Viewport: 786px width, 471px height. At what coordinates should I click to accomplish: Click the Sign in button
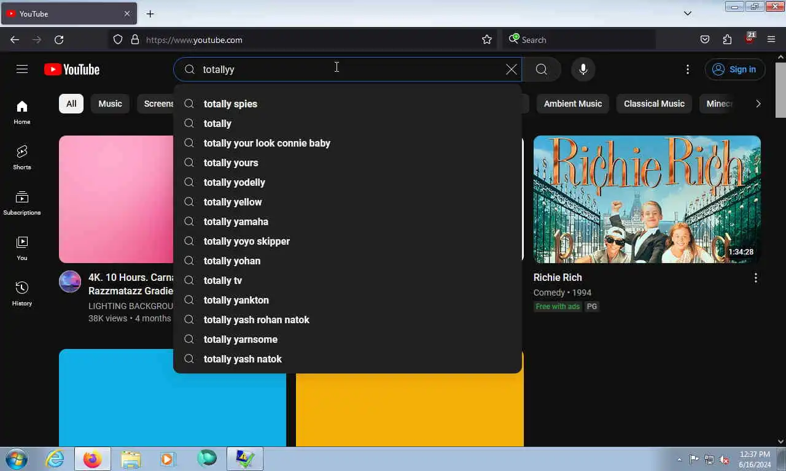[735, 69]
